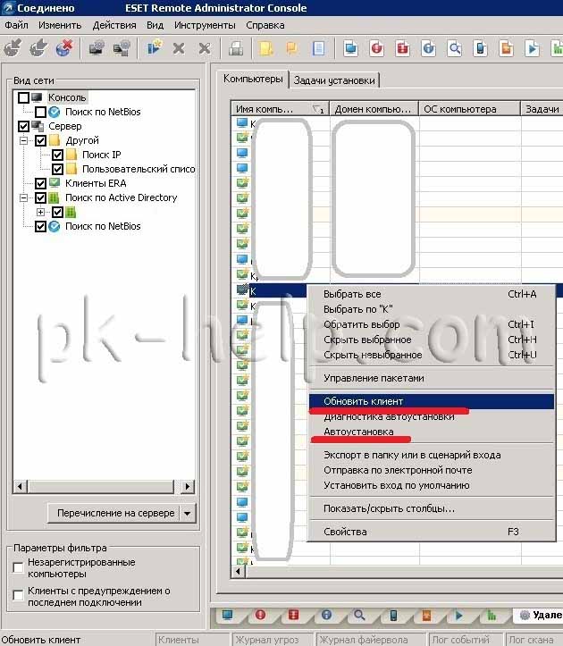The width and height of the screenshot is (563, 646).
Task: Switch to blue play tab in bottom strip
Action: [x=458, y=615]
